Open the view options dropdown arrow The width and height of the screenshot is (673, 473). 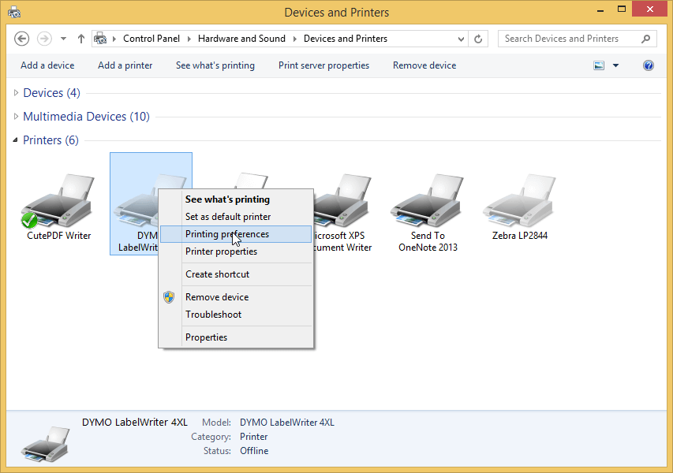click(616, 65)
